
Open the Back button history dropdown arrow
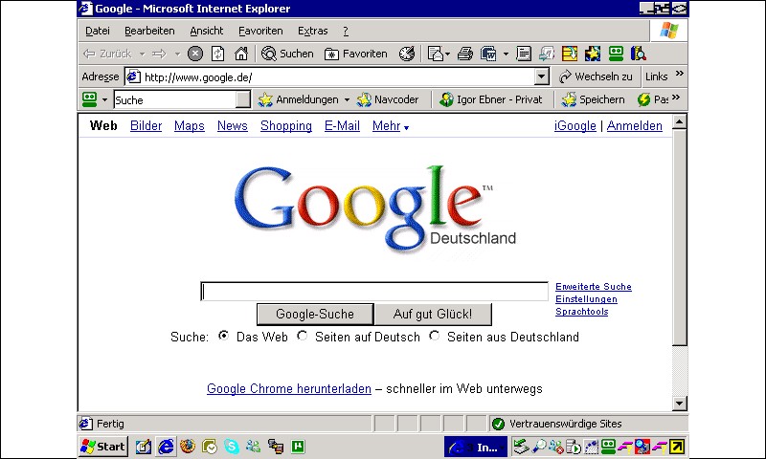pyautogui.click(x=142, y=55)
